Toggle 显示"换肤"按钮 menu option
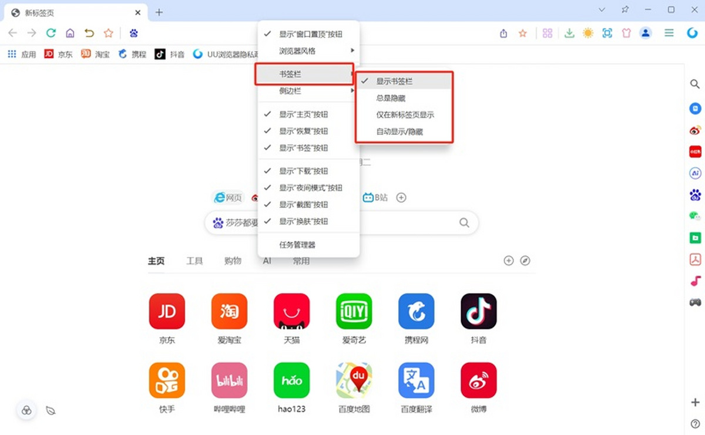This screenshot has width=705, height=435. pos(308,221)
